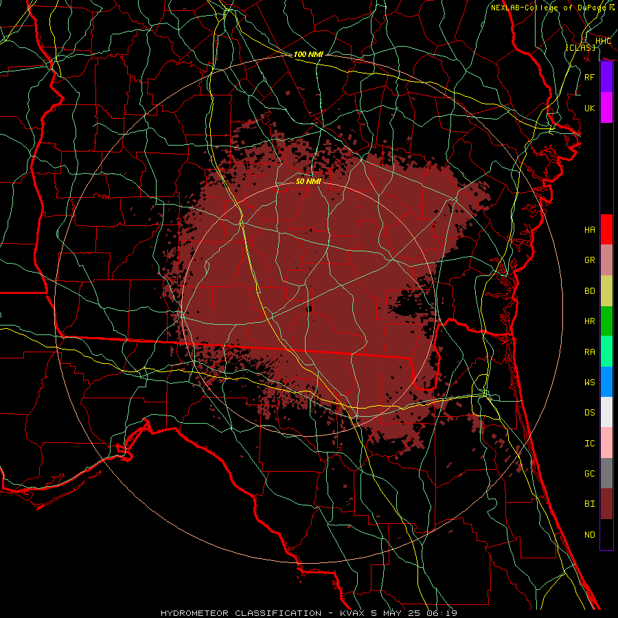Click the RF legend label
Viewport: 618px width, 618px height.
(590, 77)
